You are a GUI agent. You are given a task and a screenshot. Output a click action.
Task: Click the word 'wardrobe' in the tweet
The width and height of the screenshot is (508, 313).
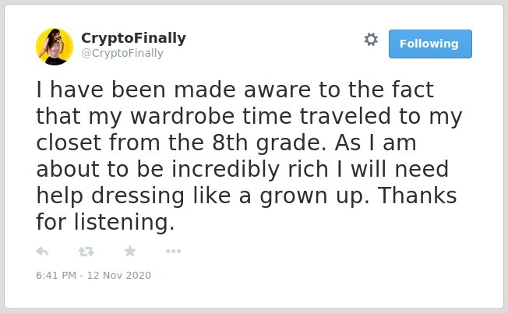(182, 116)
